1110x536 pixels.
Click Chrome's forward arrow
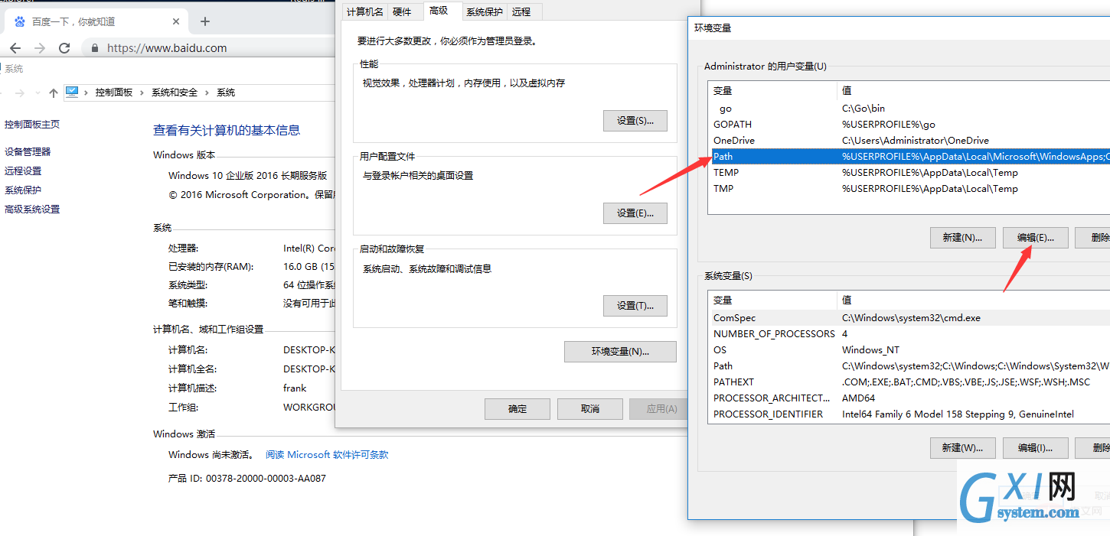[40, 47]
